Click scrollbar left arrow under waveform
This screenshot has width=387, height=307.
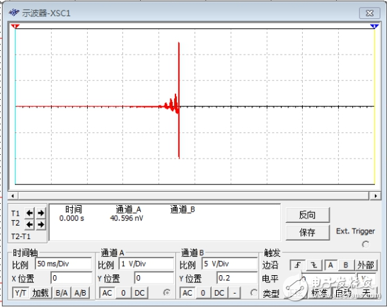pos(13,196)
